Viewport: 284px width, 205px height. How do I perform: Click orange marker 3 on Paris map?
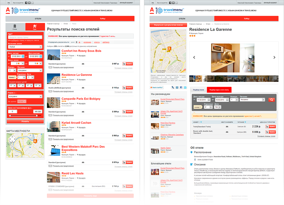pos(169,48)
